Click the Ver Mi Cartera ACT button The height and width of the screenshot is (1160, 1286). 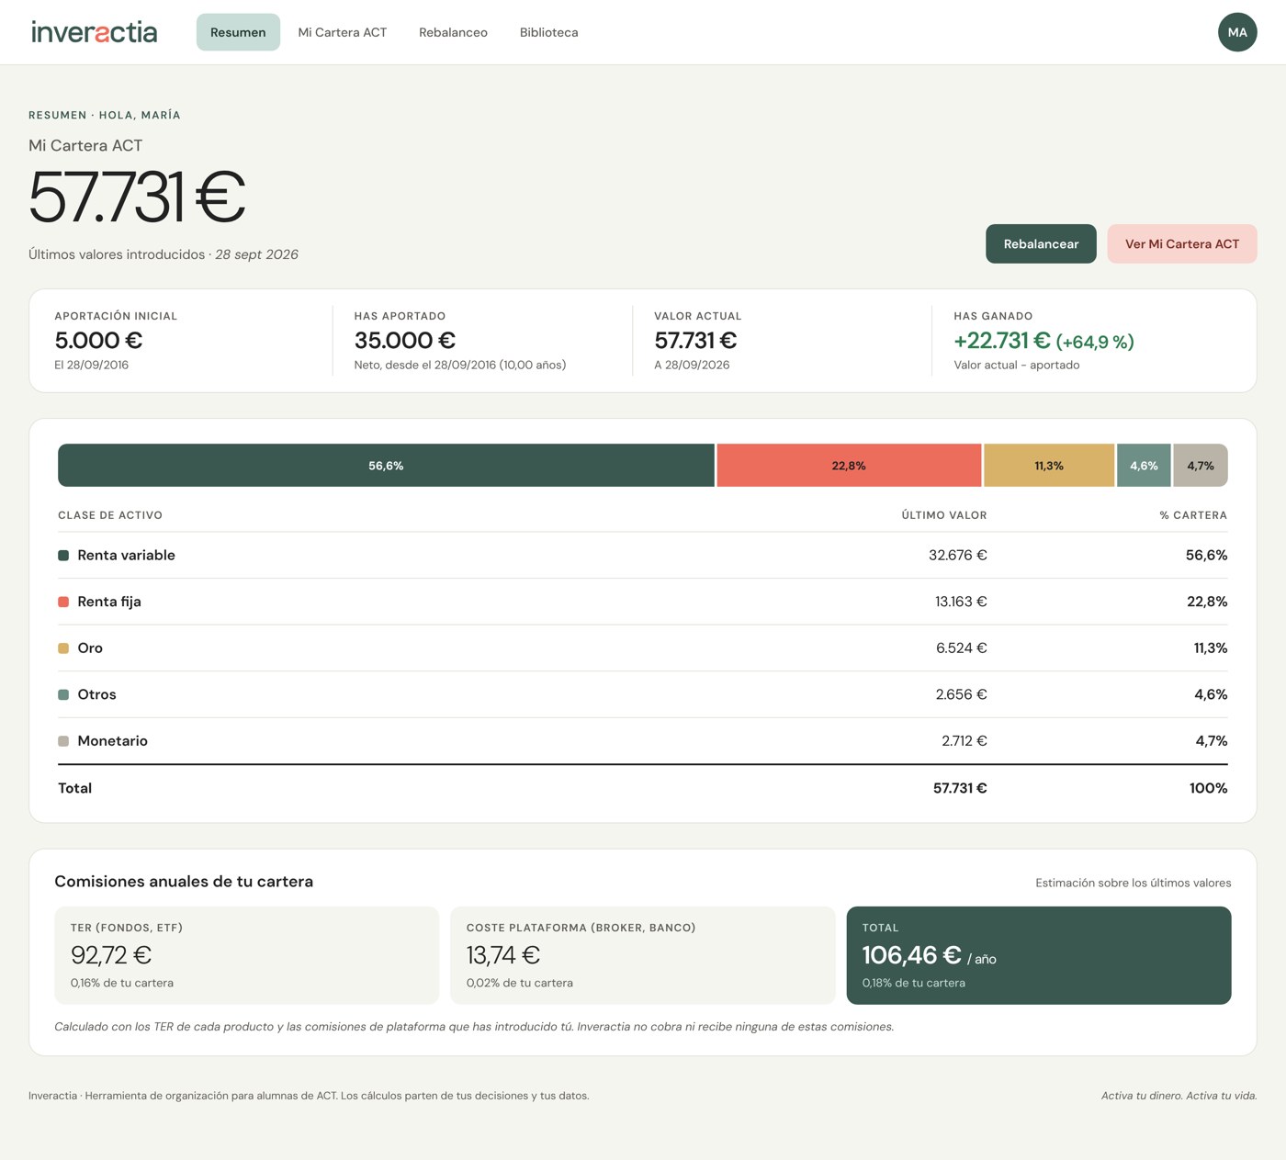pyautogui.click(x=1182, y=243)
